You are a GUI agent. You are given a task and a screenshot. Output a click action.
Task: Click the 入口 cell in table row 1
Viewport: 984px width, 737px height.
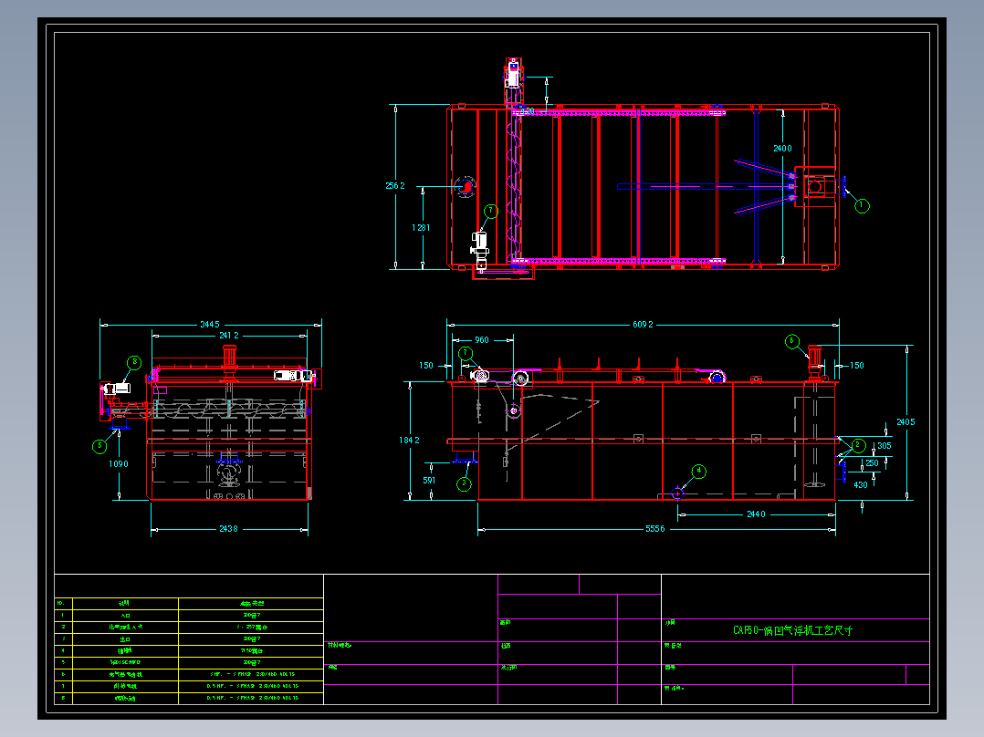click(x=126, y=616)
